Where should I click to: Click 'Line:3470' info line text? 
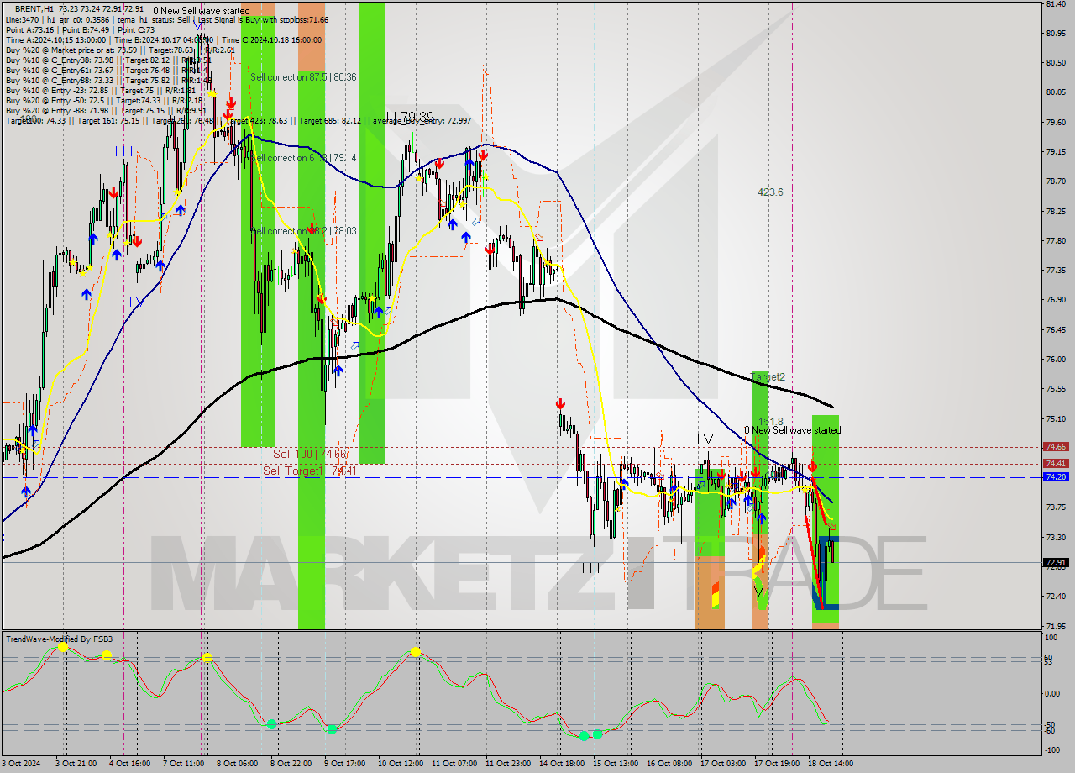coord(22,19)
